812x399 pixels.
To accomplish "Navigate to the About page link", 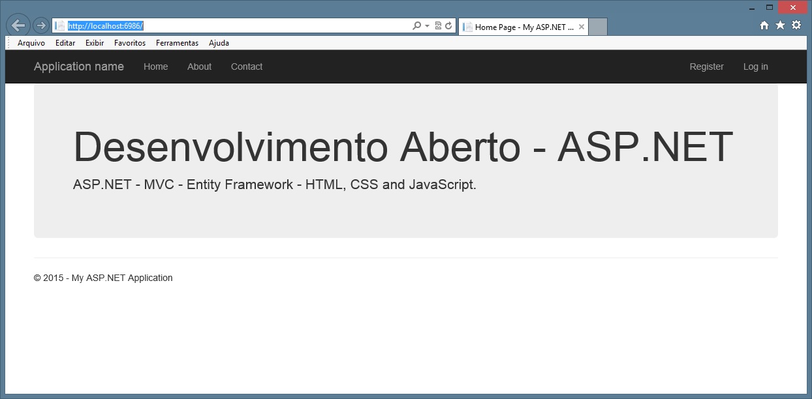I will (x=199, y=66).
